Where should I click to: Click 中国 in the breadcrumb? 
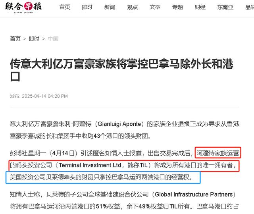[53, 39]
